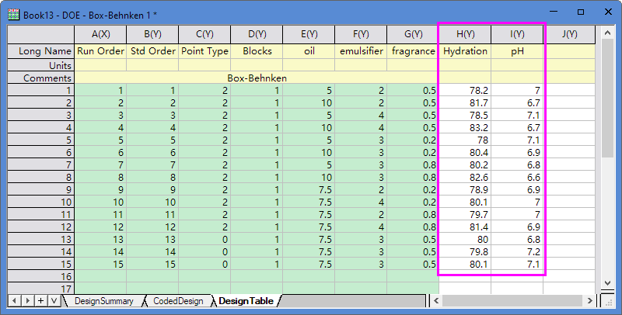Select column header H(Y)
The image size is (622, 315).
[x=465, y=34]
